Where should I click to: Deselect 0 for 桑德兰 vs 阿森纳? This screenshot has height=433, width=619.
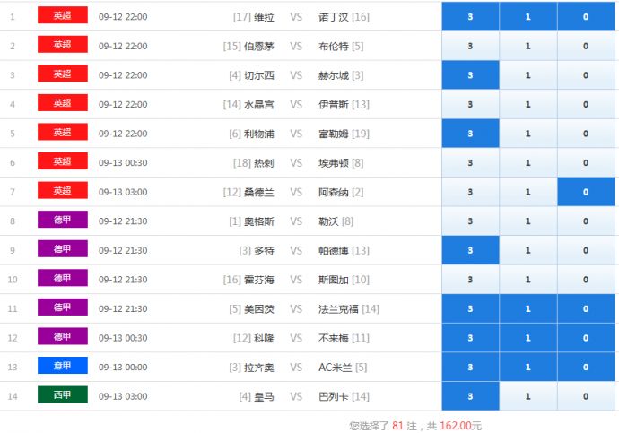point(586,192)
